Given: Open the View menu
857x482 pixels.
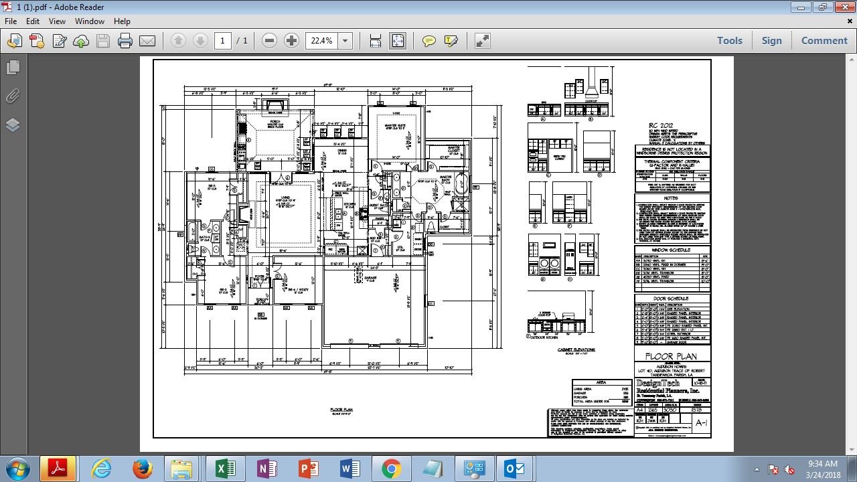Looking at the screenshot, I should coord(57,21).
